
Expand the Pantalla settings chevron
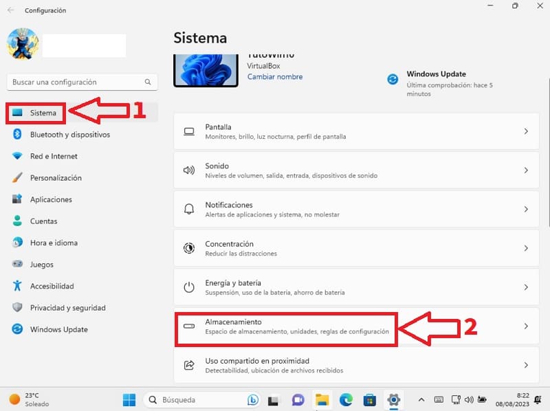coord(526,131)
